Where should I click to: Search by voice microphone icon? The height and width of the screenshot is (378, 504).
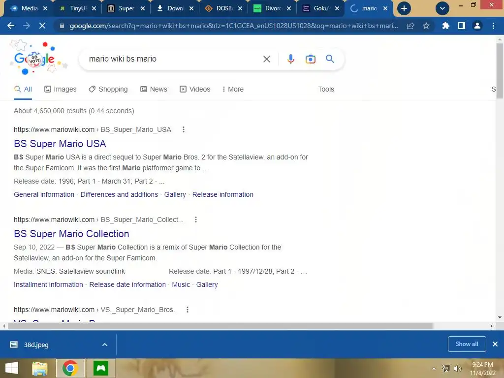(x=290, y=59)
